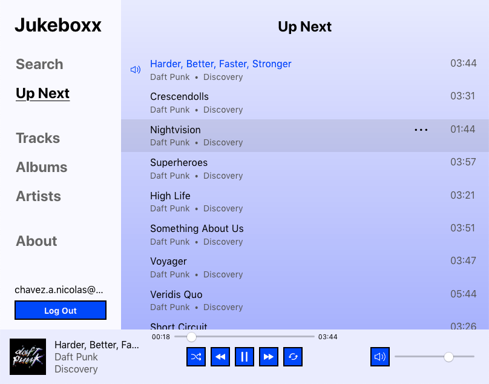
Task: Click Discovery album name in bottom bar
Action: click(76, 369)
